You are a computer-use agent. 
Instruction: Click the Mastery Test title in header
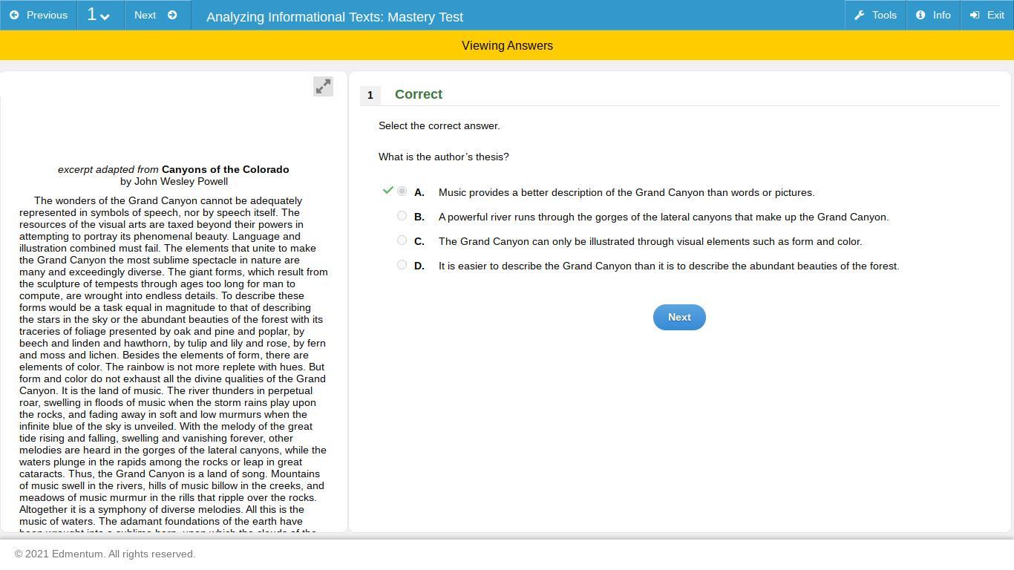tap(335, 16)
